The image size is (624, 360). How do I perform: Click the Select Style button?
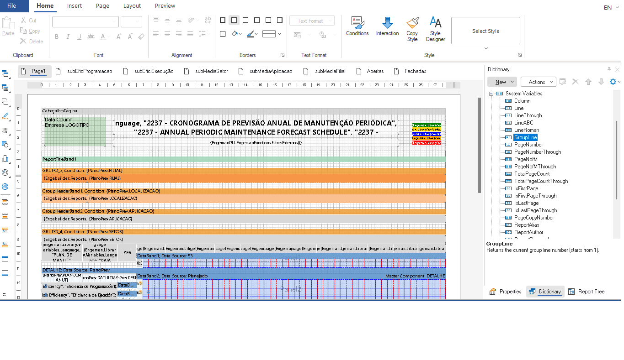point(485,30)
